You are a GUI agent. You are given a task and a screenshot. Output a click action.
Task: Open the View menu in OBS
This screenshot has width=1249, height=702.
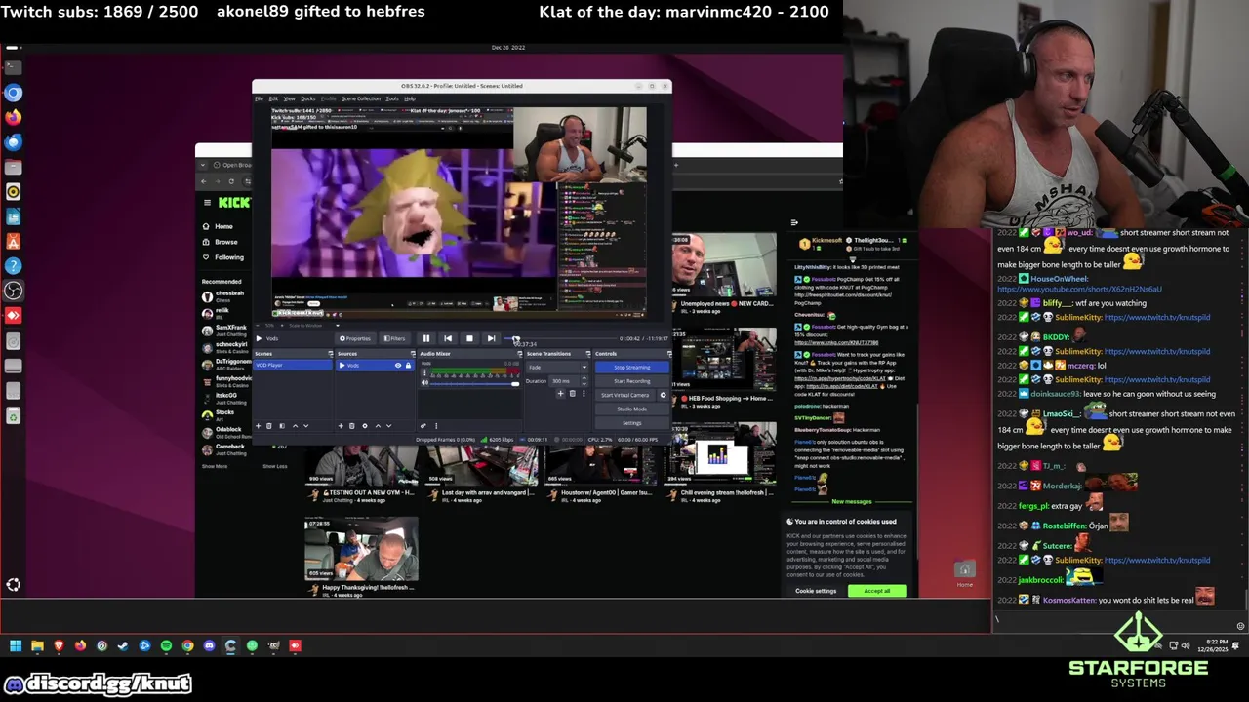point(290,98)
